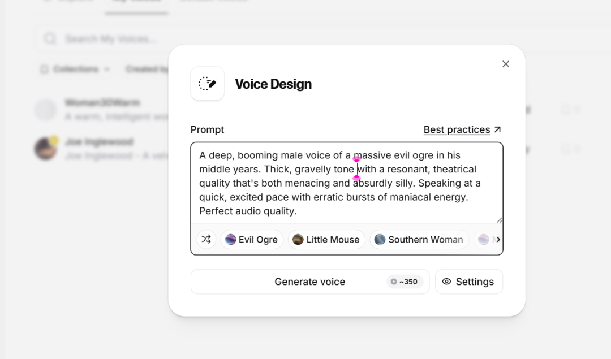The image size is (611, 359).
Task: Click the Search My Voices field
Action: (322, 38)
